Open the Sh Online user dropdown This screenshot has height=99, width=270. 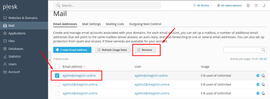203,6
